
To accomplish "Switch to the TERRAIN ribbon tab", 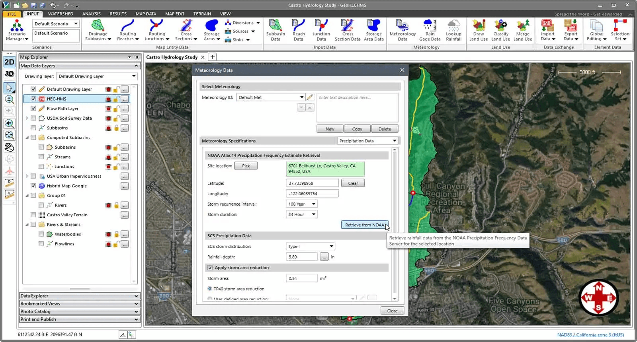I will 202,14.
